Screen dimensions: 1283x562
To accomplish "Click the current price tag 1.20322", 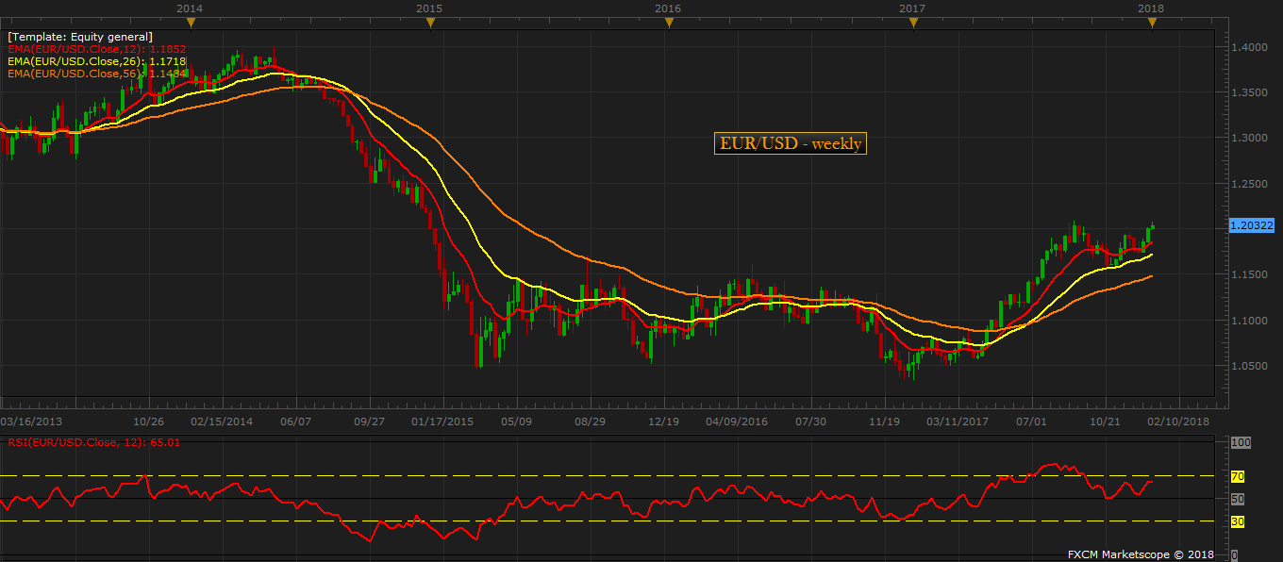I will click(1252, 225).
